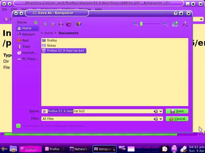Click the Konqueror horizontal scrollbar
The height and width of the screenshot is (153, 205).
[91, 134]
